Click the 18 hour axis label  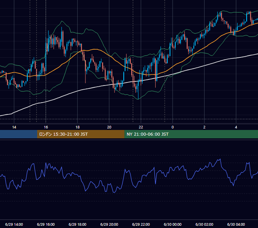(77, 127)
